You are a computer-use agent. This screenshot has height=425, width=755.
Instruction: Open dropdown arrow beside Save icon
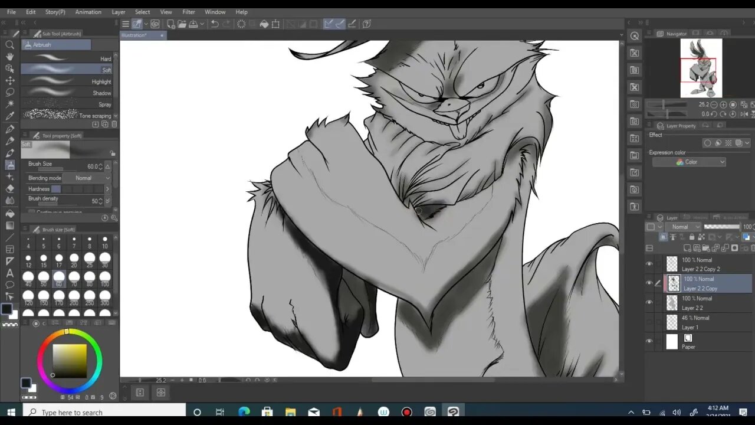(x=202, y=24)
